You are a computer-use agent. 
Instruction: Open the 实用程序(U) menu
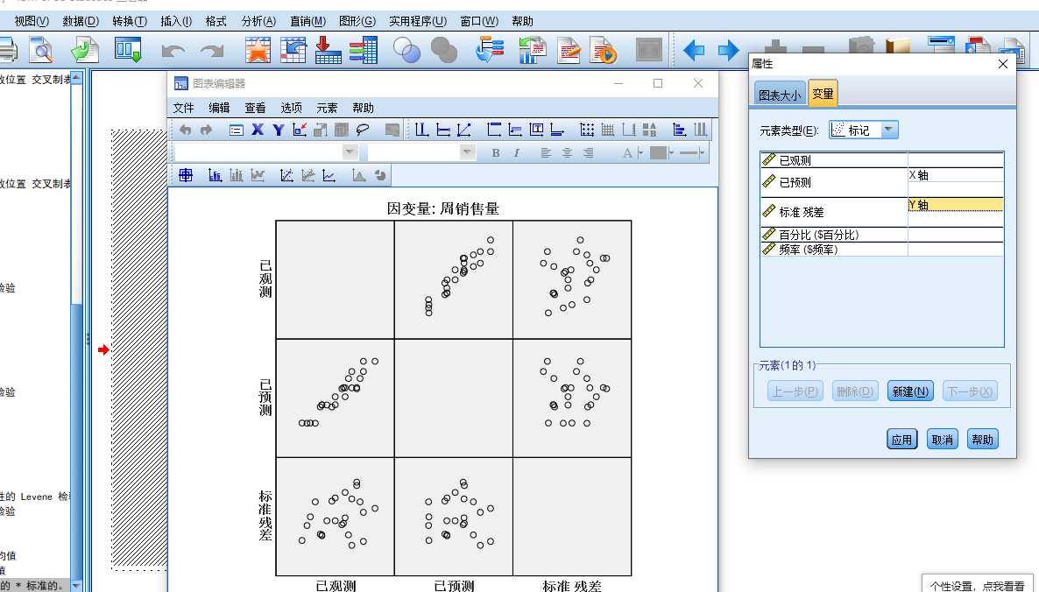pyautogui.click(x=418, y=21)
